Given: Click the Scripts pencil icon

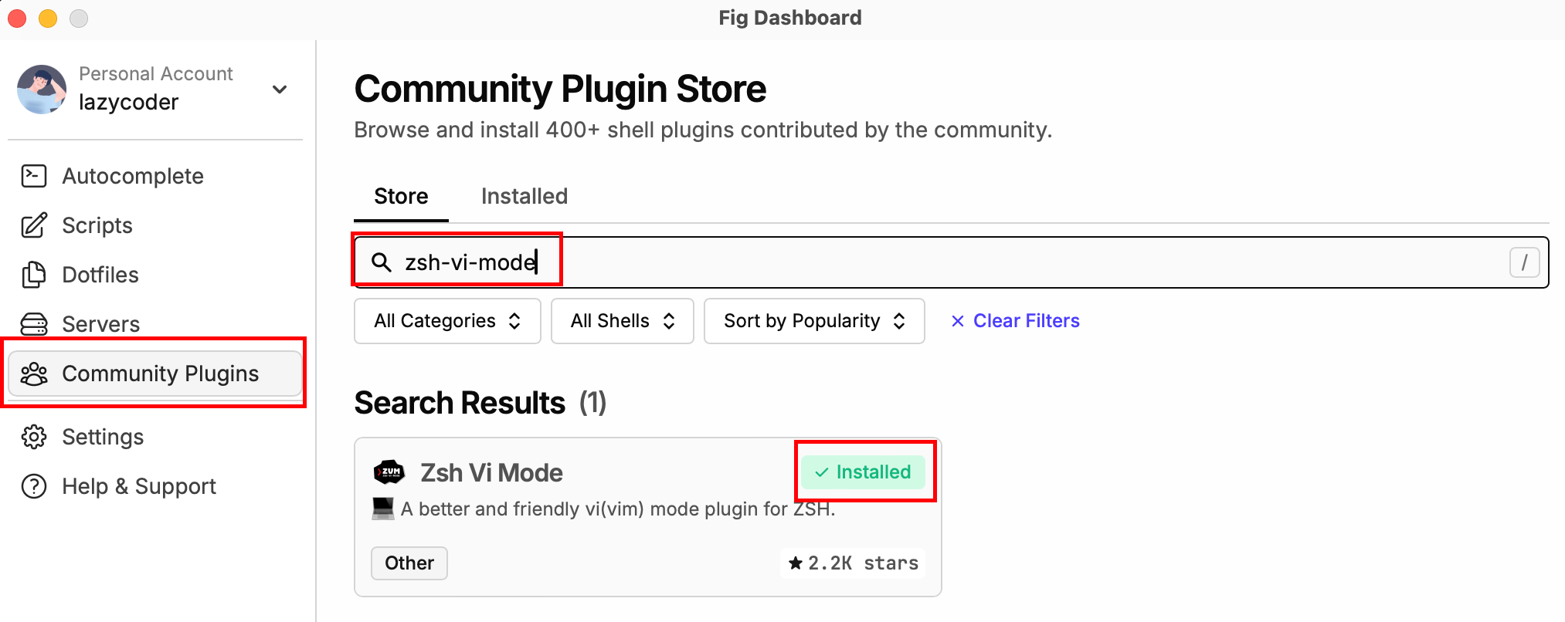Looking at the screenshot, I should click(x=34, y=225).
